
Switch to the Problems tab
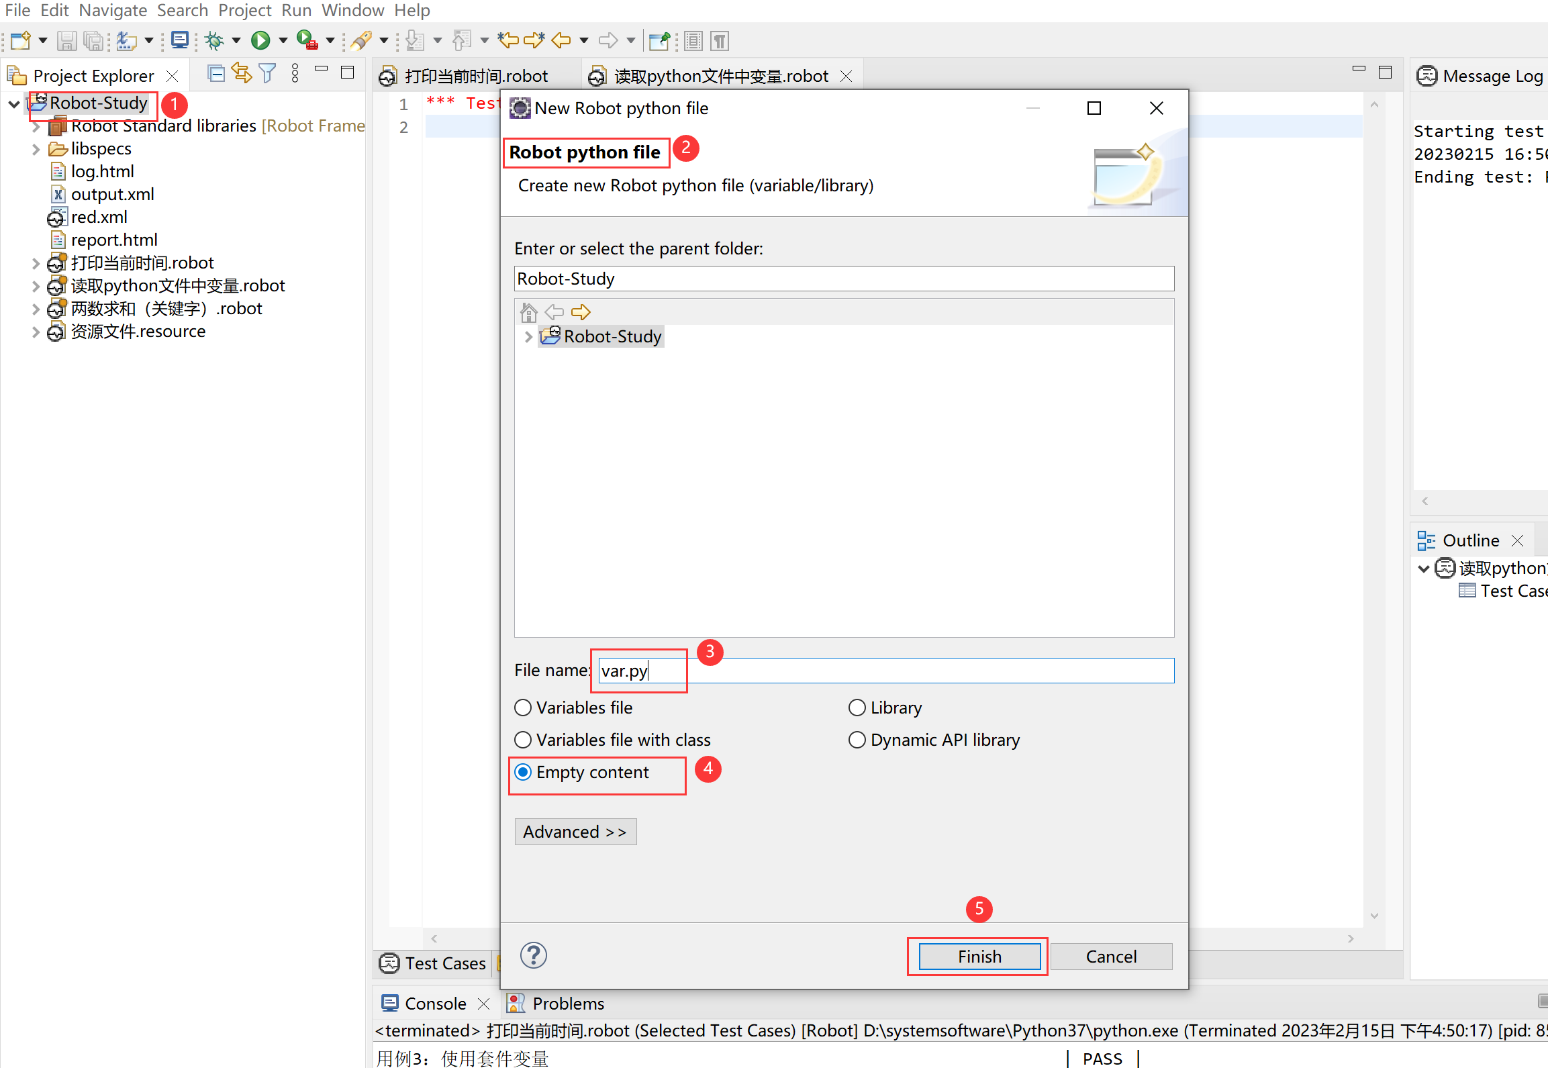coord(568,1003)
